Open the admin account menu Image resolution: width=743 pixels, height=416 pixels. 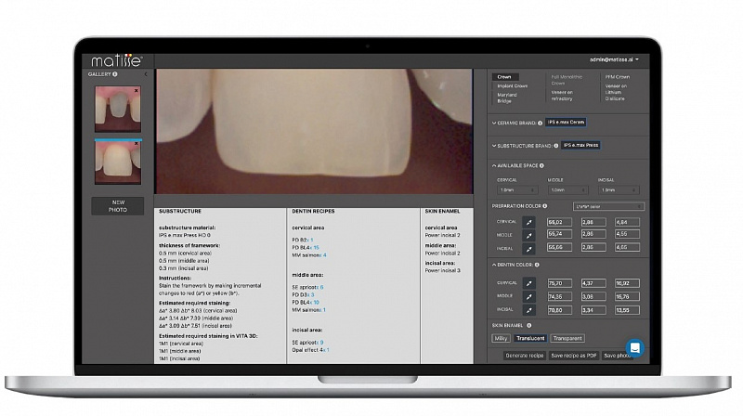click(620, 59)
